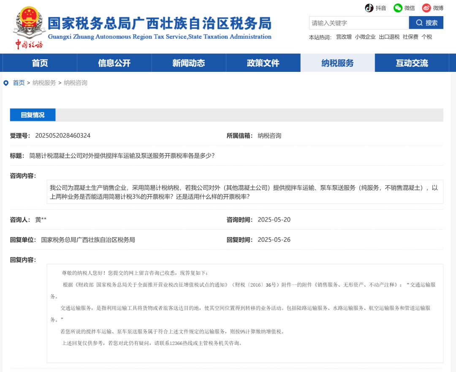This screenshot has width=456, height=372.
Task: Click the 搜索 search button
Action: (x=426, y=23)
